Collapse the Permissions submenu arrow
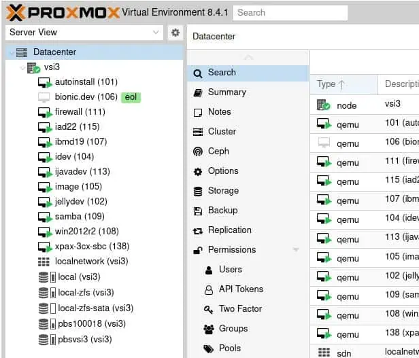This screenshot has height=358, width=419. (x=296, y=250)
